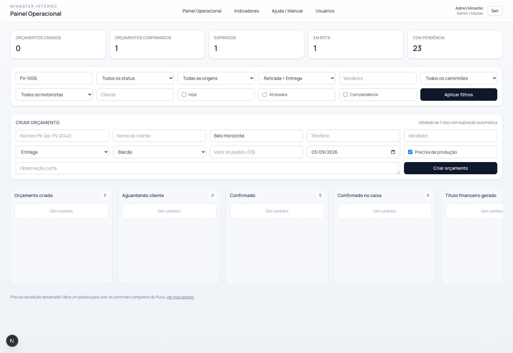Open the date picker calendar icon
Viewport: 513px width, 353px height.
[393, 152]
